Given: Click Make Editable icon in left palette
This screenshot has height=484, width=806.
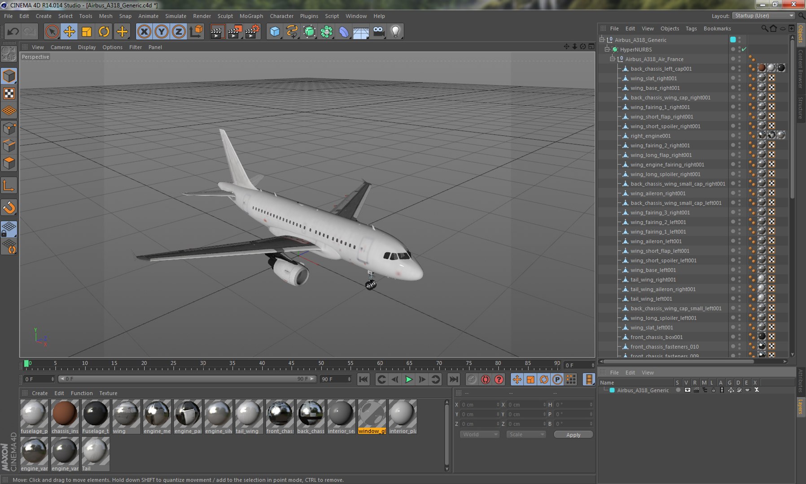Looking at the screenshot, I should (9, 54).
